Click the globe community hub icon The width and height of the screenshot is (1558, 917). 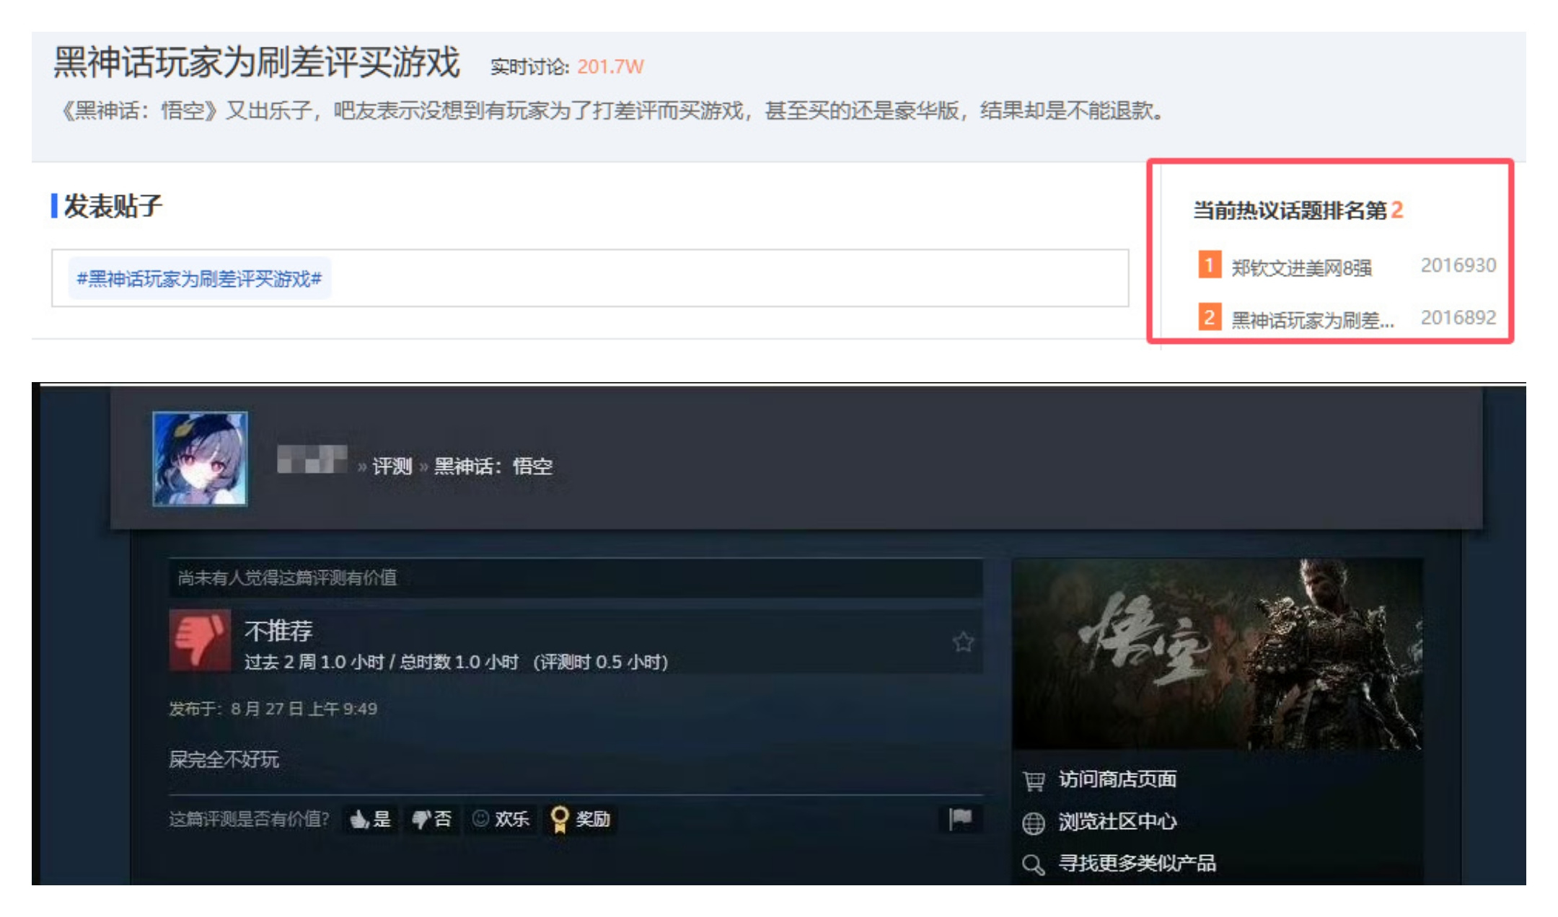pos(1034,823)
